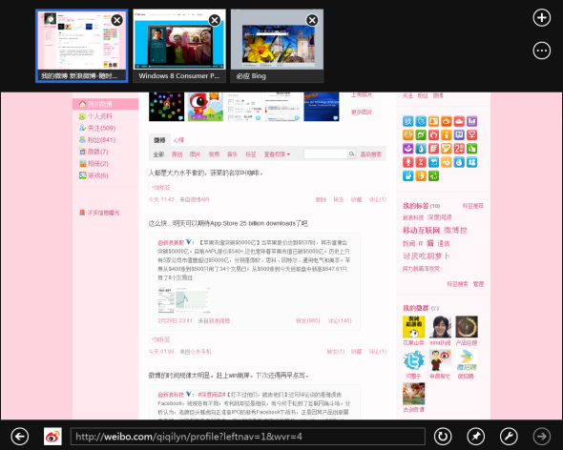Open 游戏(6) games in sidebar
Image resolution: width=563 pixels, height=450 pixels.
(x=97, y=175)
